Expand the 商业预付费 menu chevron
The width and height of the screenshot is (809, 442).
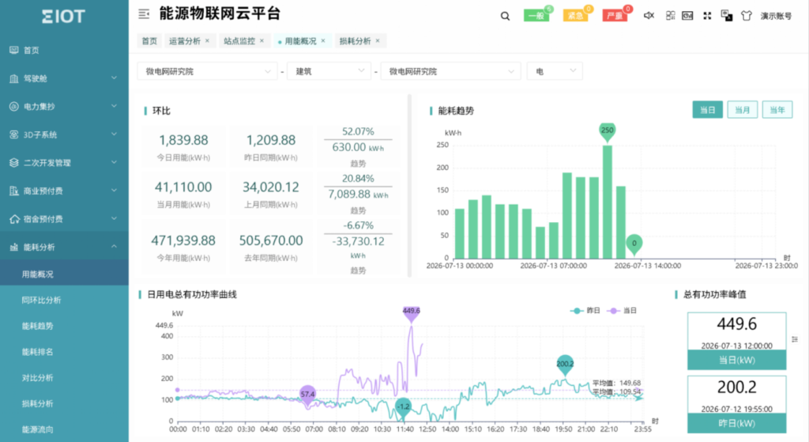[114, 191]
